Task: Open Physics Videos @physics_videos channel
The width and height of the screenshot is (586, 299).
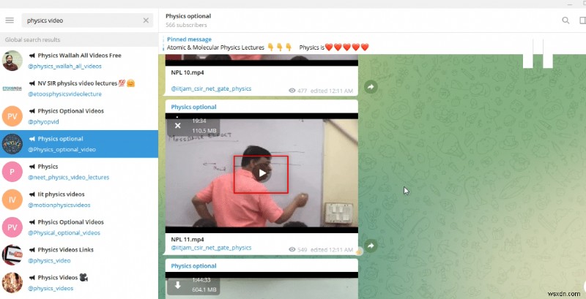Action: (79, 283)
